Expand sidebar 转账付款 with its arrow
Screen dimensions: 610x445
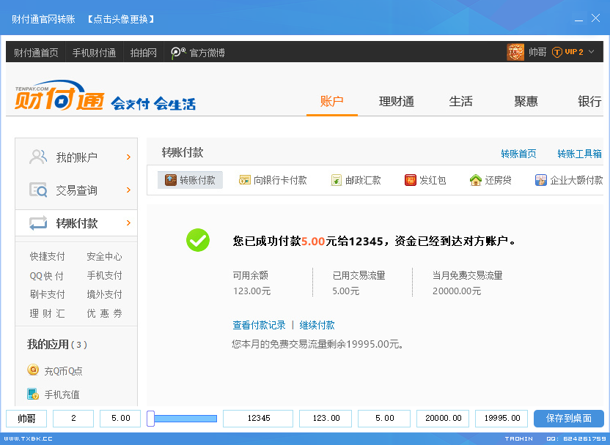pyautogui.click(x=128, y=223)
